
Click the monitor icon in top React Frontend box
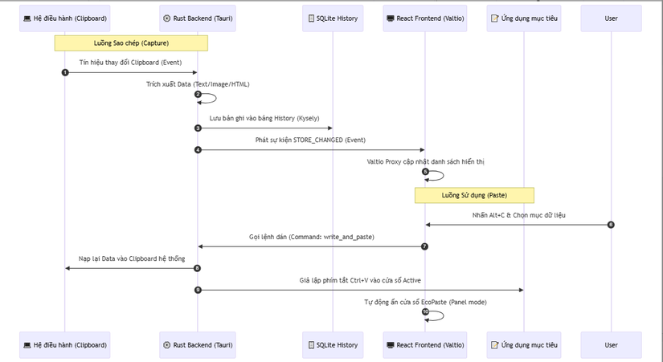point(390,18)
